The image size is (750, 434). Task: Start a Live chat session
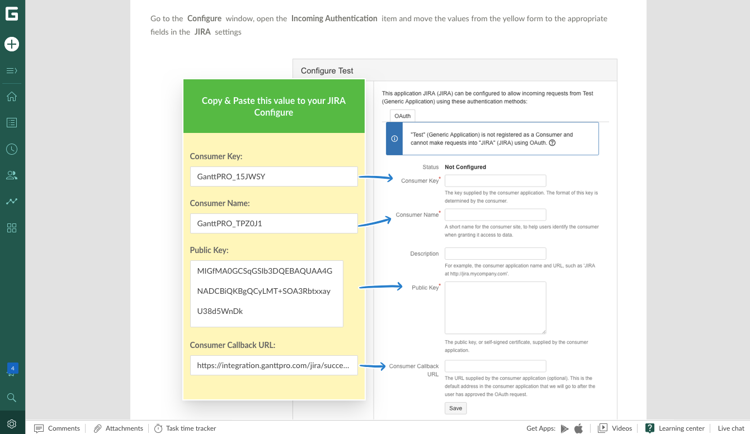point(730,428)
